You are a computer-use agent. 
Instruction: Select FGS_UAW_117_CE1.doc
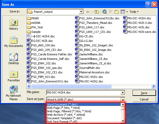coord(93,32)
